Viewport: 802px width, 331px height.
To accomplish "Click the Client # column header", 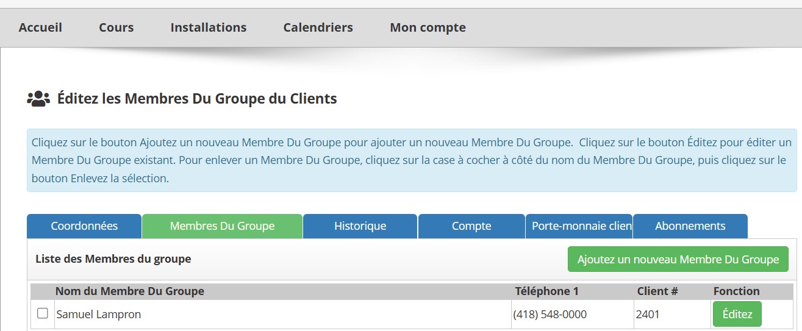I will tap(657, 291).
